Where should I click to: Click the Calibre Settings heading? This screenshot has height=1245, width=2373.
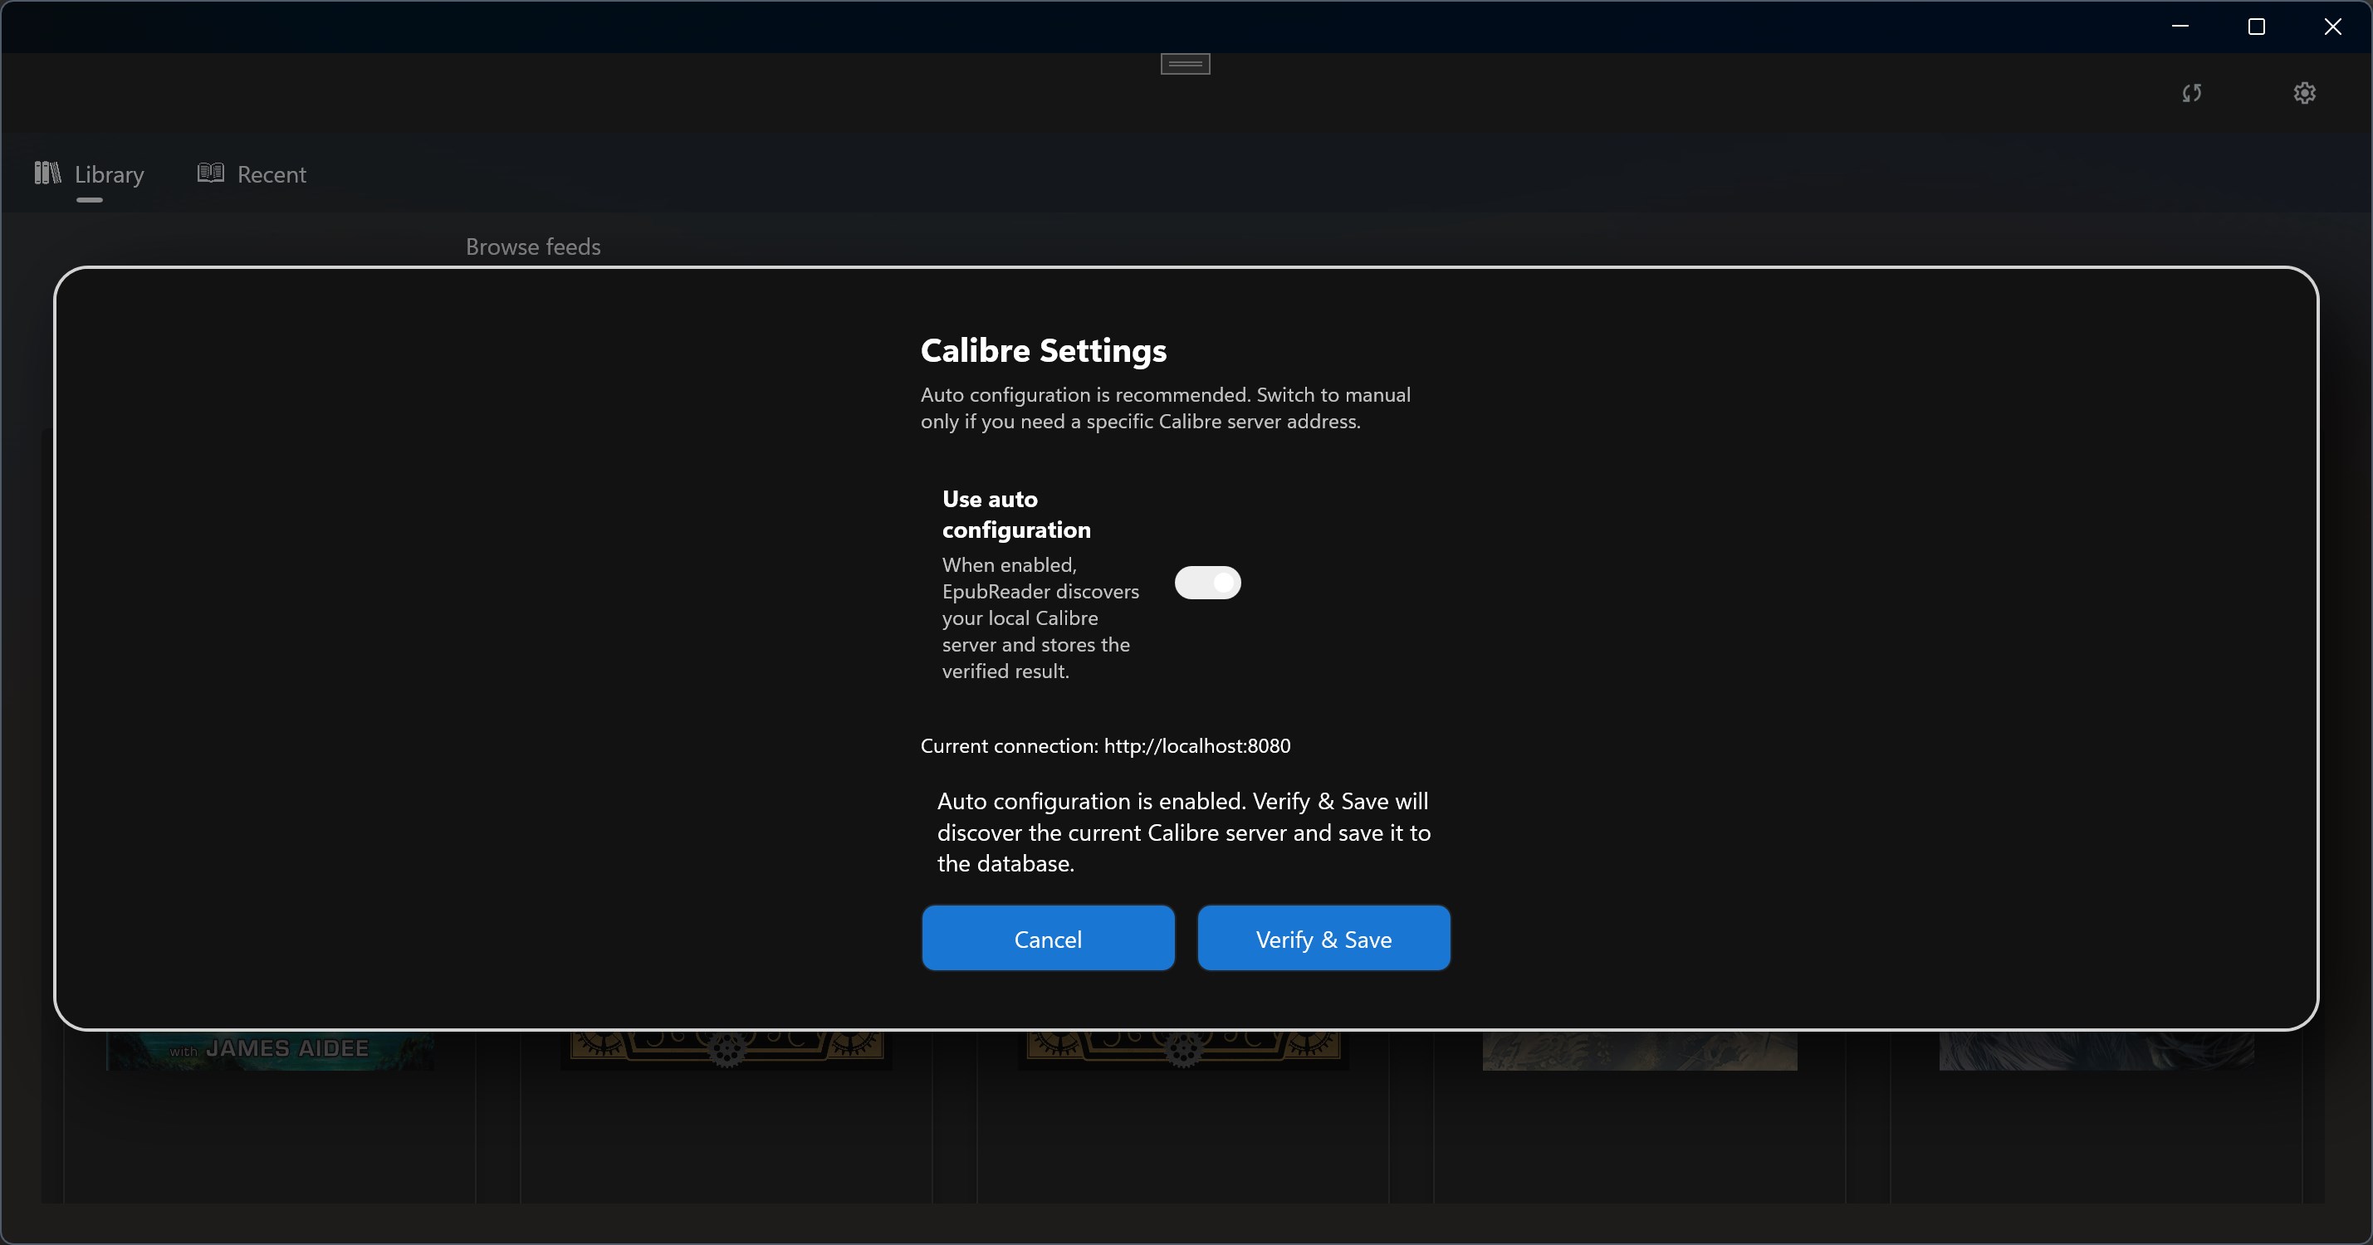click(x=1044, y=351)
